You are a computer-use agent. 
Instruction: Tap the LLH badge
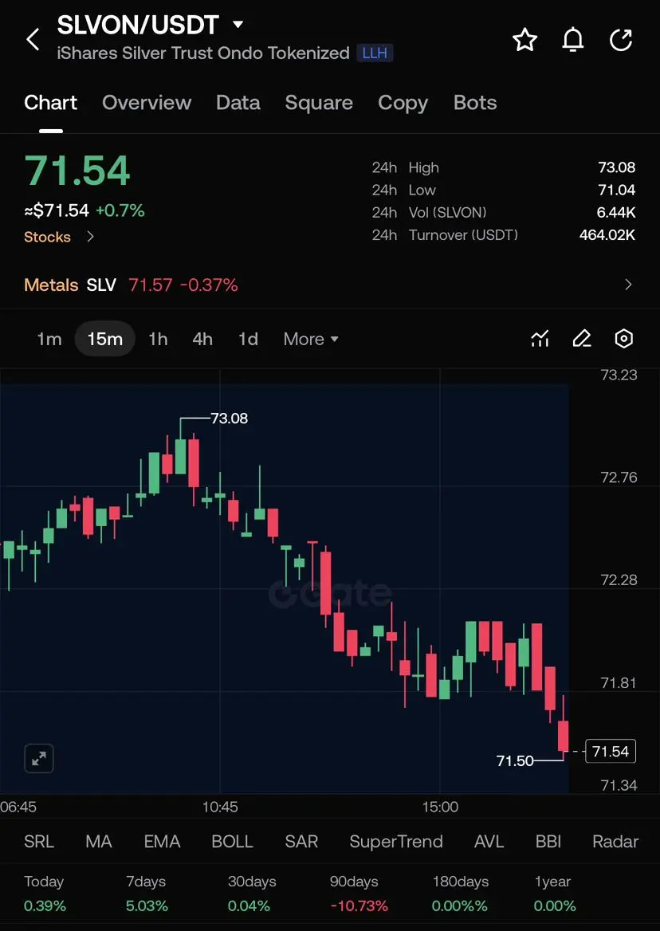click(x=375, y=53)
